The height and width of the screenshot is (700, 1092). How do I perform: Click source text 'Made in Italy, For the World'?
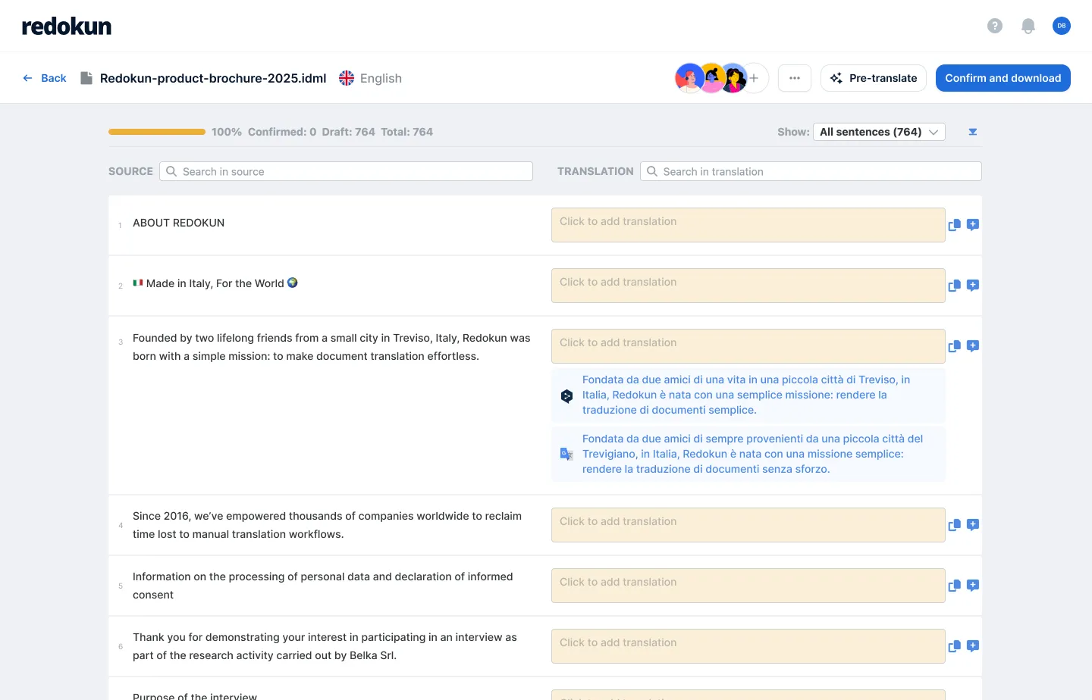pos(215,283)
